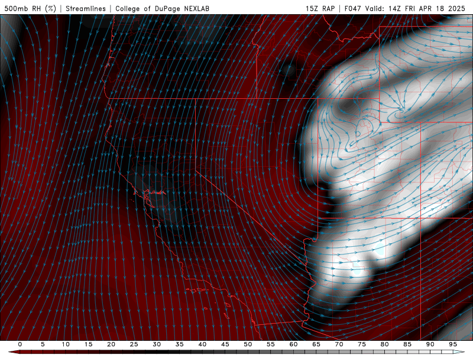Click the "F047" forecast hour text
473x355 pixels.
[352, 9]
